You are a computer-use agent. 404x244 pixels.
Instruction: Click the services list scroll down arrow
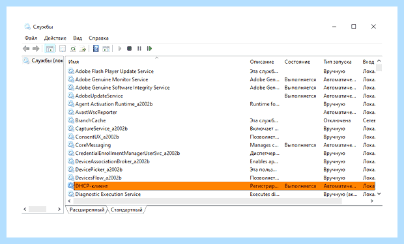point(379,194)
